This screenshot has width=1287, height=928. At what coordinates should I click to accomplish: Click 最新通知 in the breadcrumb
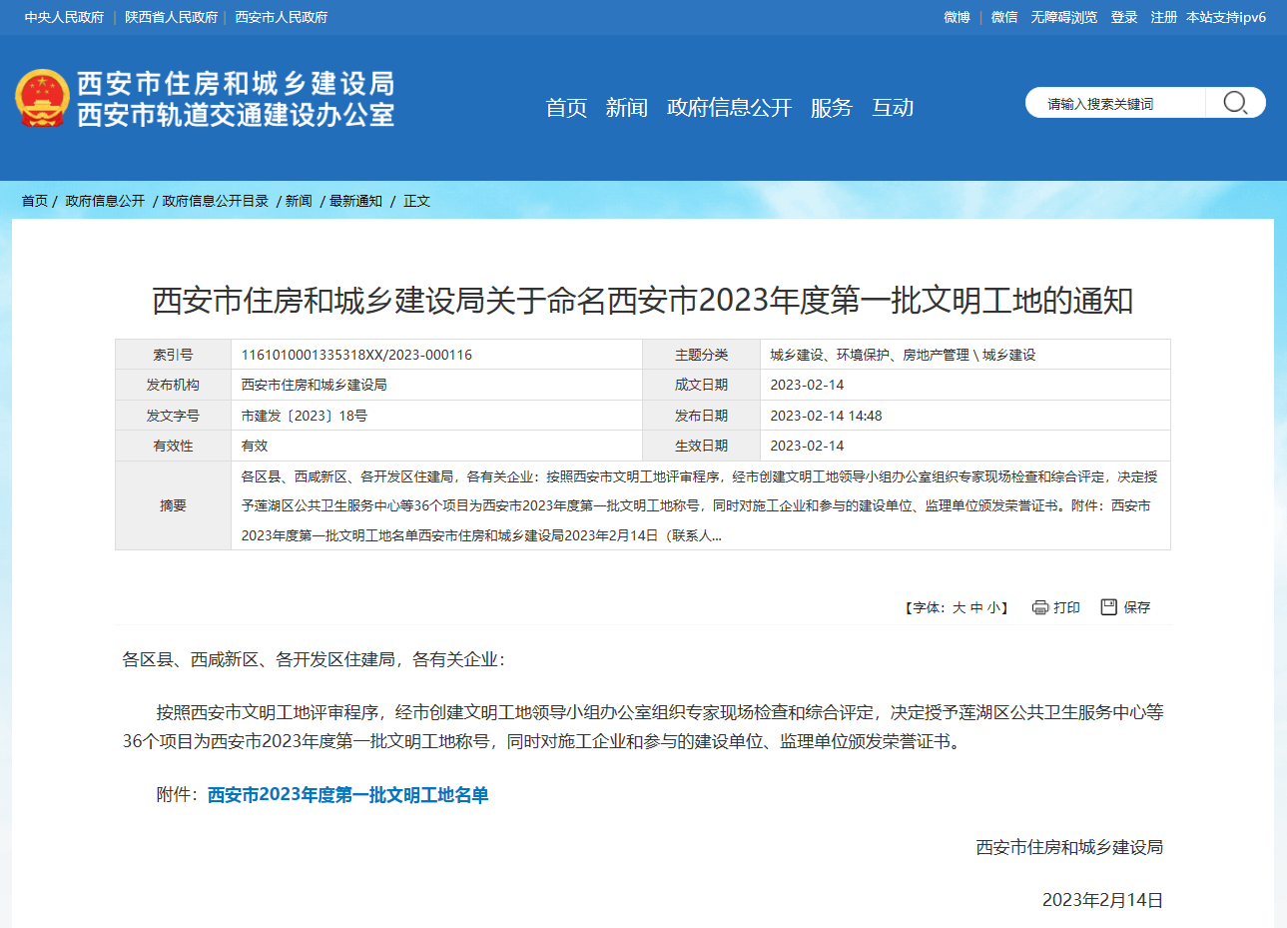355,201
